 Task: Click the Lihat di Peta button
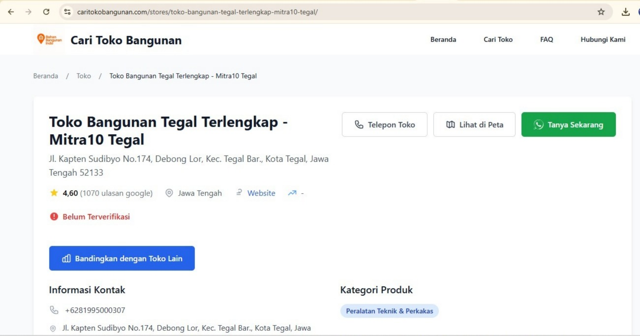pyautogui.click(x=474, y=124)
